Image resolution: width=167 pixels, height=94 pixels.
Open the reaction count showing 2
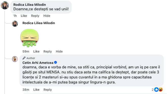153,90
